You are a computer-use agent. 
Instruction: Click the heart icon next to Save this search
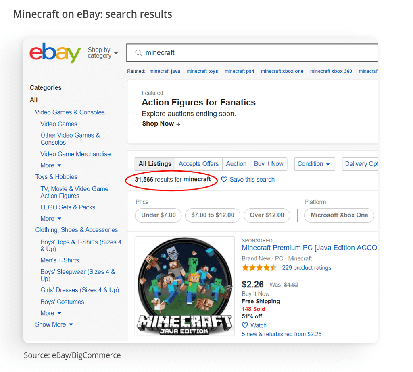point(225,180)
